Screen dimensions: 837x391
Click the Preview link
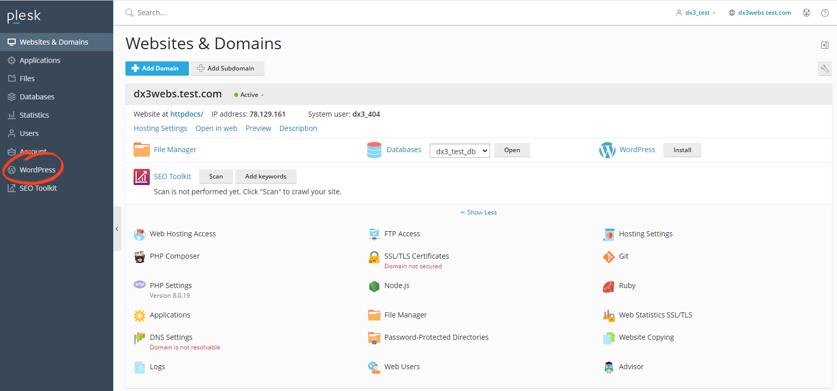coord(259,128)
